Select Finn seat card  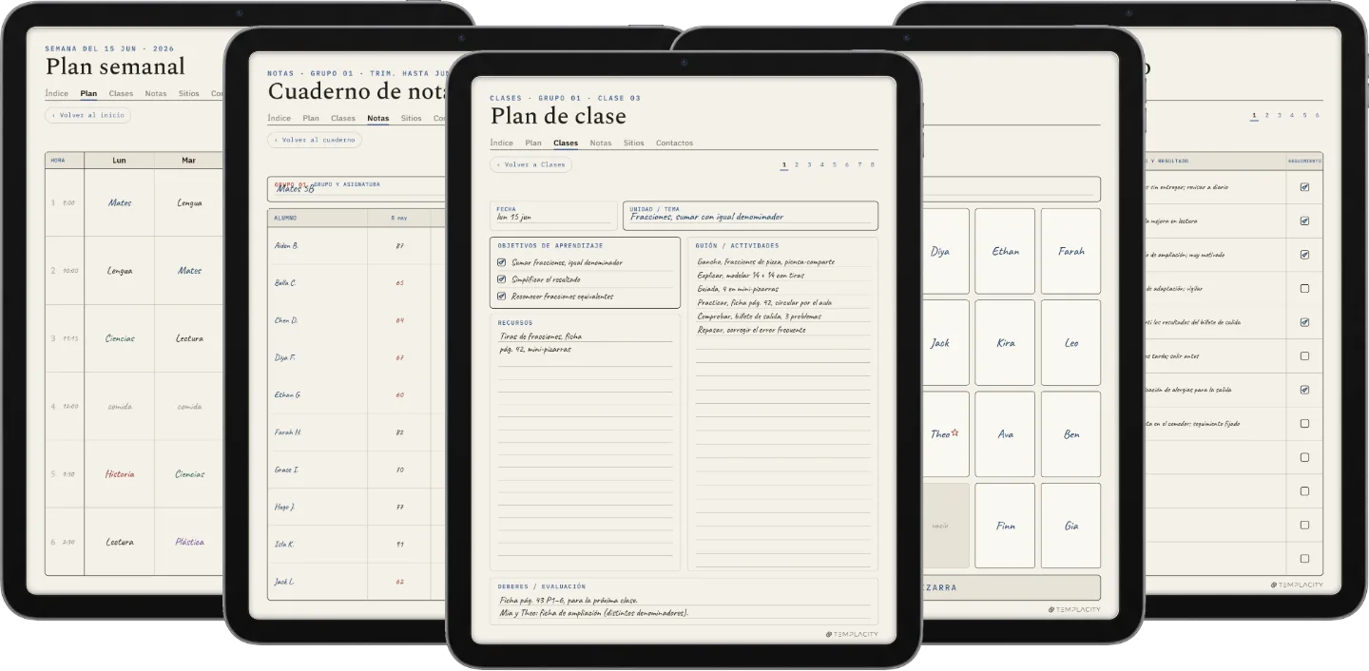pyautogui.click(x=1005, y=526)
